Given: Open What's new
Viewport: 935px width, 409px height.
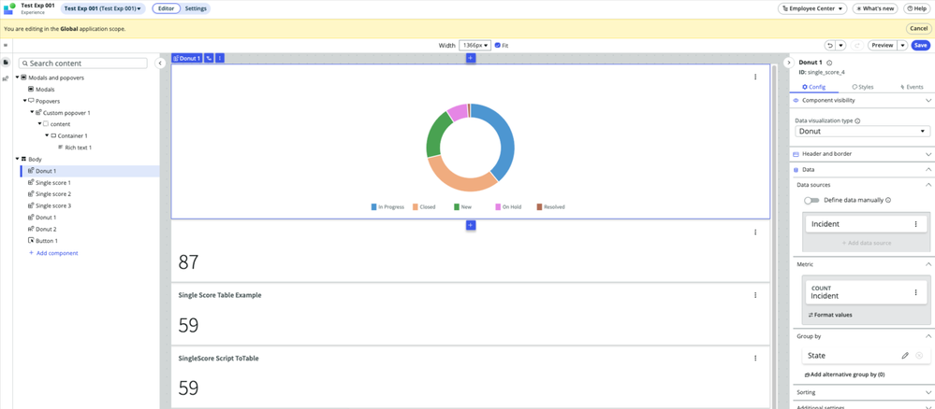Looking at the screenshot, I should click(874, 9).
